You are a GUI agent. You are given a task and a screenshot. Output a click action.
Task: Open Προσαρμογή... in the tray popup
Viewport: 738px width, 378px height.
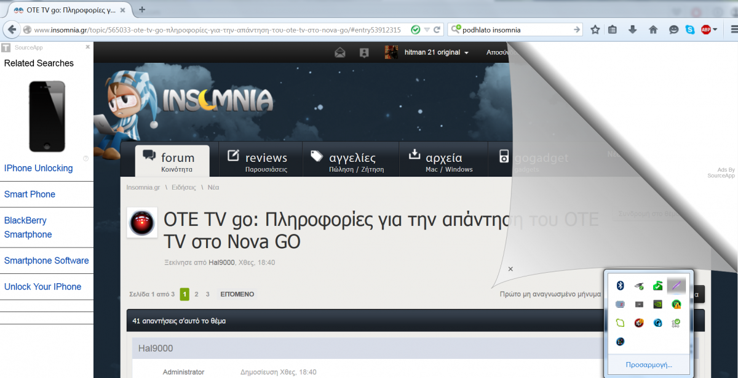click(x=649, y=365)
